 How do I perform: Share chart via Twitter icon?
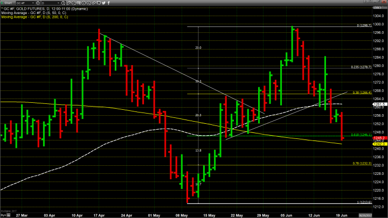point(103,3)
